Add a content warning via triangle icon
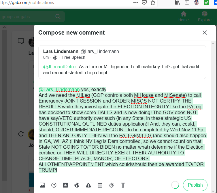The image size is (217, 193). pos(88,185)
